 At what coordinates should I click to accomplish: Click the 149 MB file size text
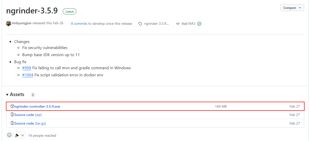coord(221,106)
